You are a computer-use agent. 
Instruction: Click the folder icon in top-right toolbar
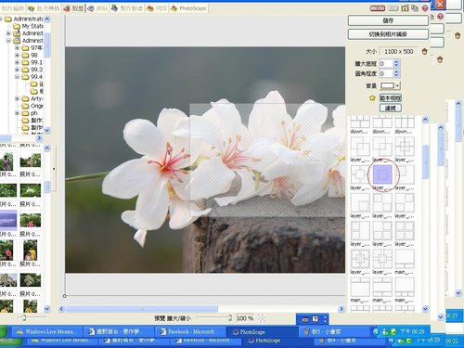(405, 8)
